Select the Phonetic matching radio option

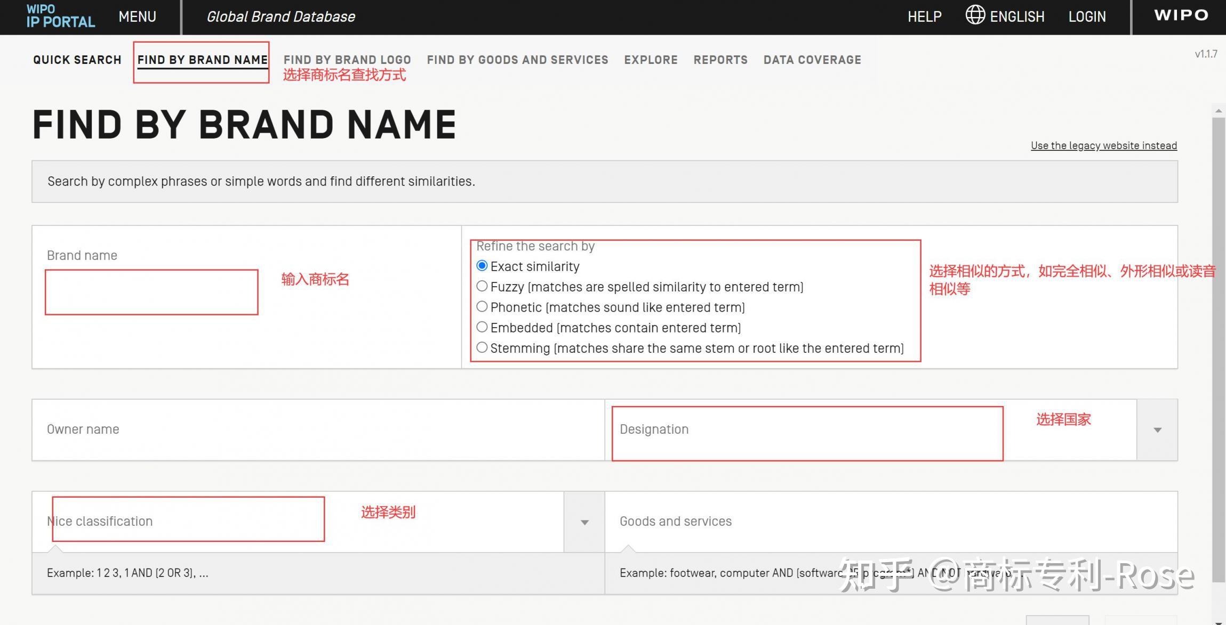point(482,306)
